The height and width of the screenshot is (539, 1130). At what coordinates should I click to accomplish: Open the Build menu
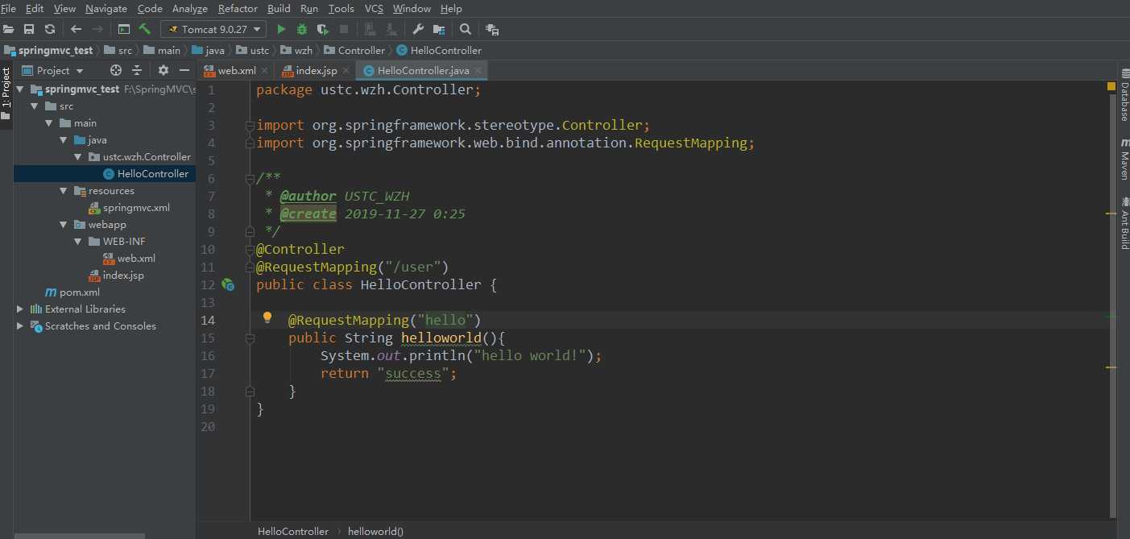(x=279, y=8)
